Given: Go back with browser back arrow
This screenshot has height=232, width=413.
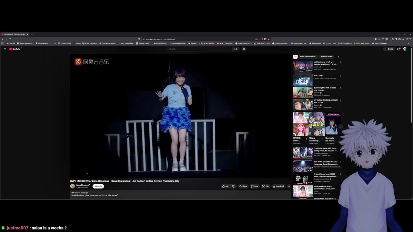Looking at the screenshot, I should click(3, 39).
